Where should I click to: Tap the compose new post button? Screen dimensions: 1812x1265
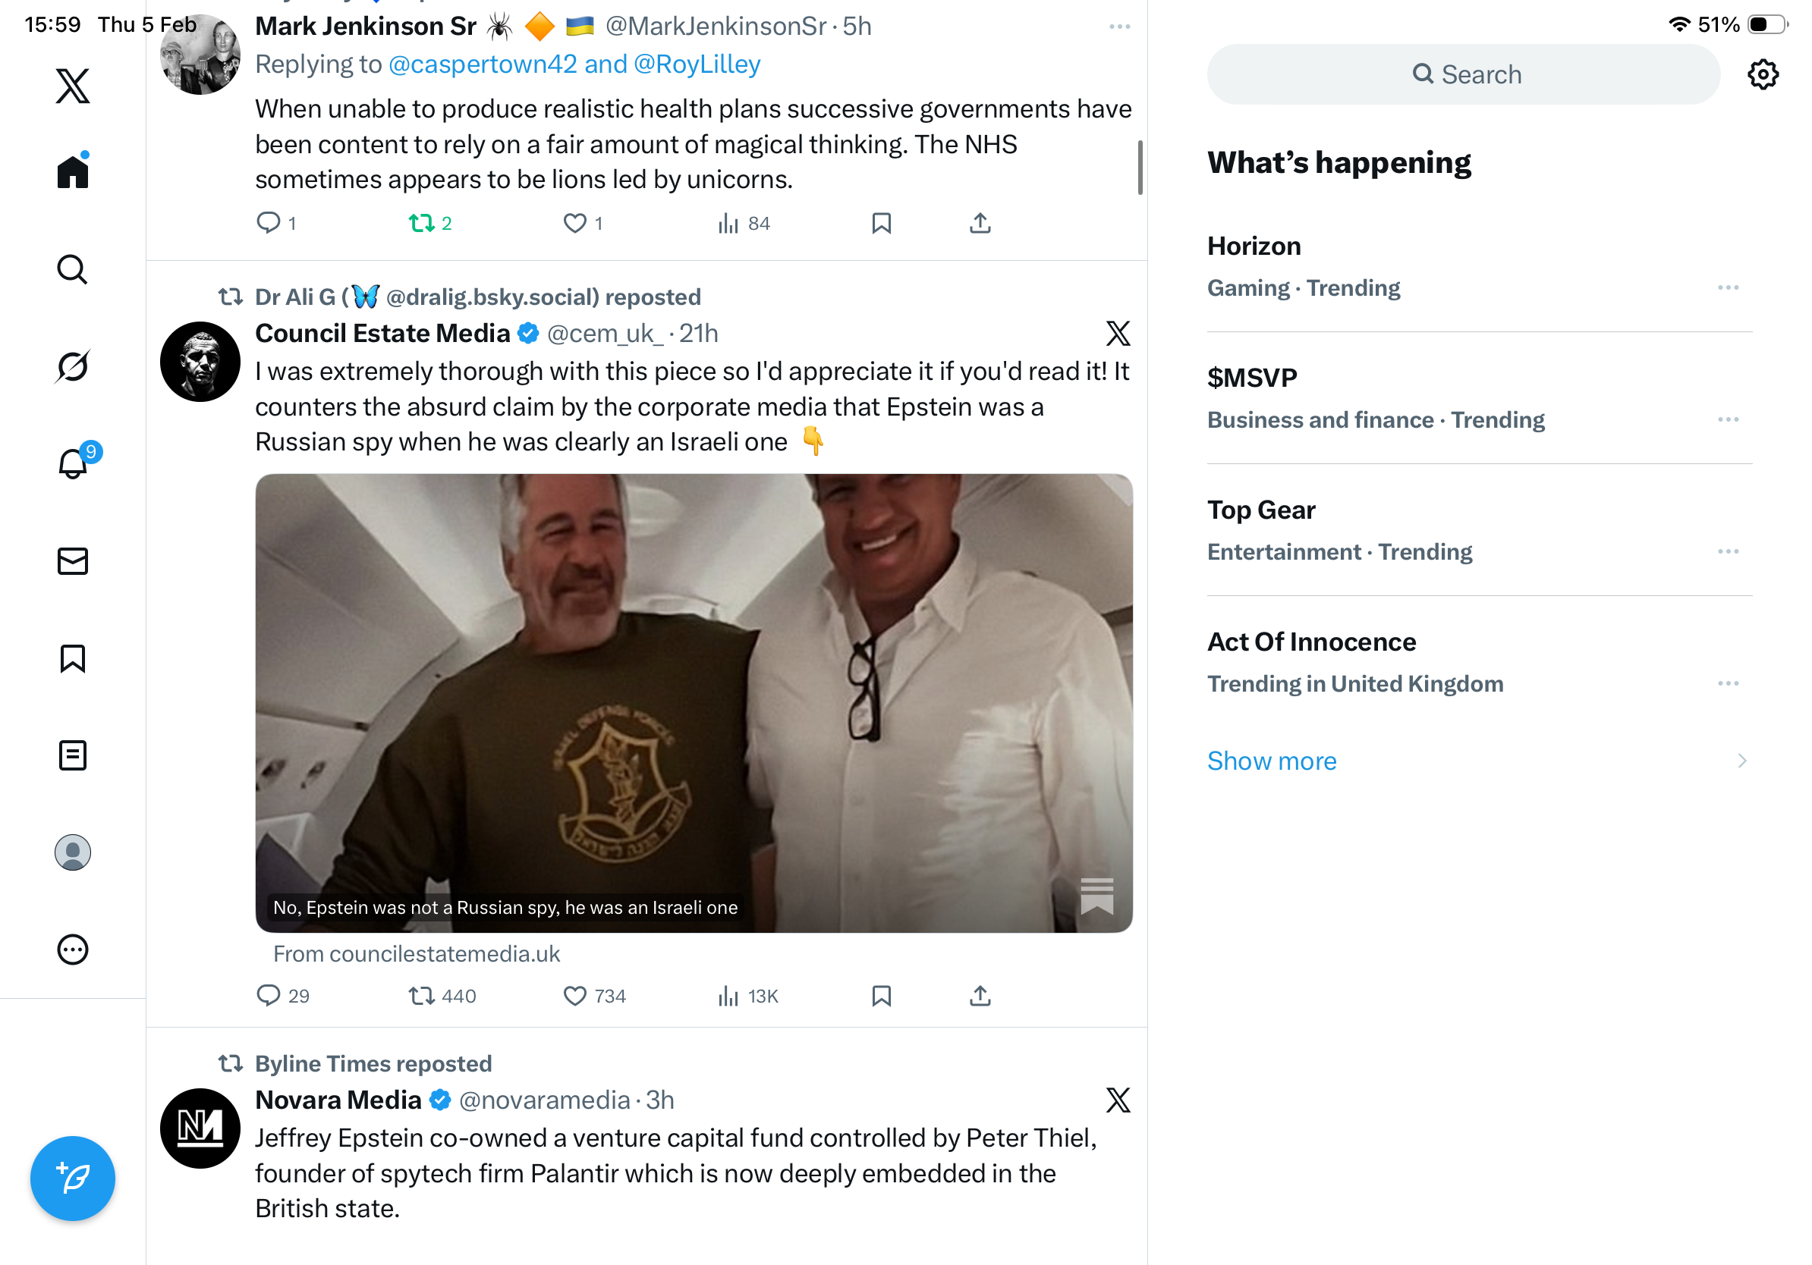point(73,1178)
